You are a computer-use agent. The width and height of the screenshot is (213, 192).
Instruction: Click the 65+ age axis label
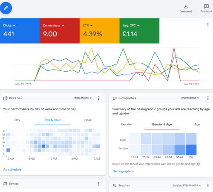(191, 157)
